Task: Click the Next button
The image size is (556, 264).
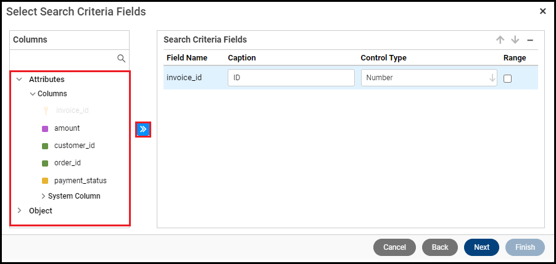Action: (481, 247)
